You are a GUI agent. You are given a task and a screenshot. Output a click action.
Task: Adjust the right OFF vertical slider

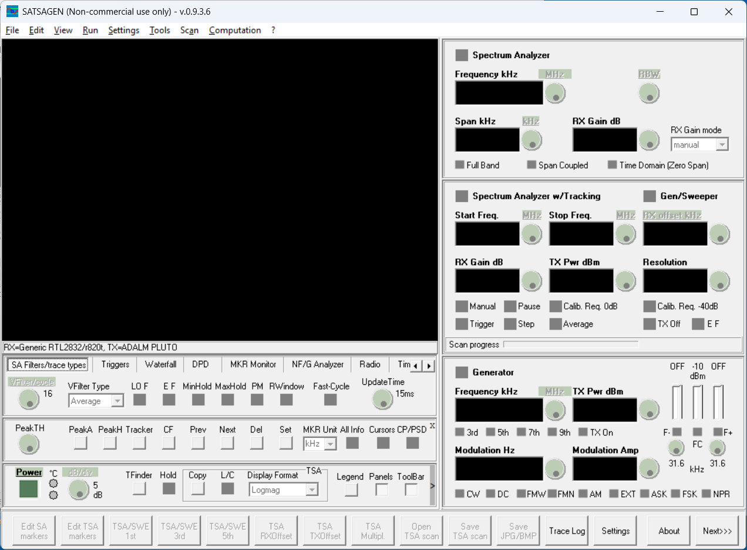pos(718,402)
